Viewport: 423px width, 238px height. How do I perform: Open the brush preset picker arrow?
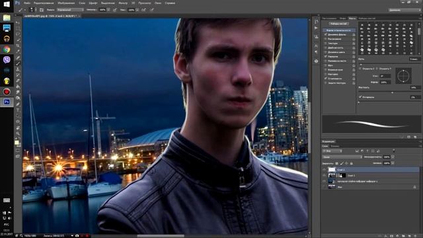click(36, 10)
